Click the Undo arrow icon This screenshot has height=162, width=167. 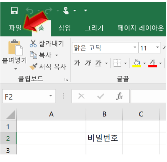coord(30,11)
